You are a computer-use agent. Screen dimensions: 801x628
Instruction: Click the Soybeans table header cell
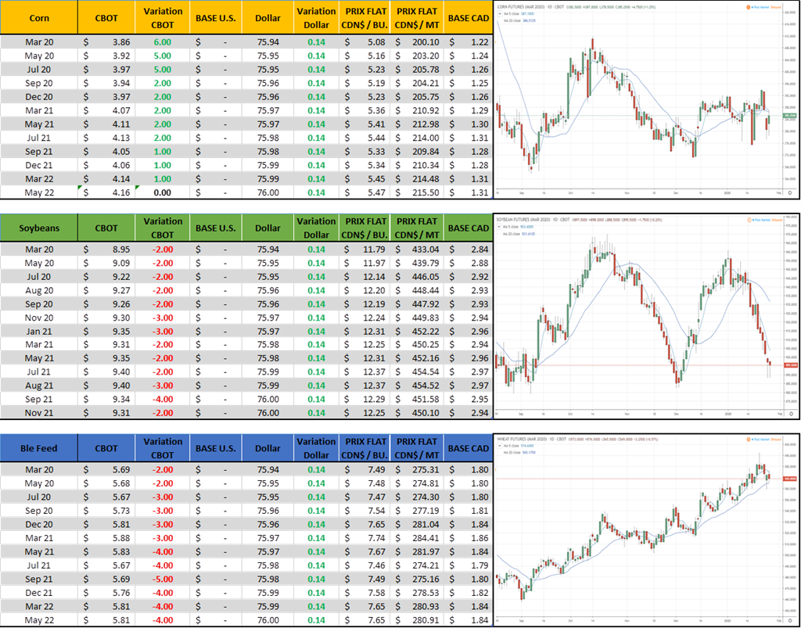tap(39, 228)
